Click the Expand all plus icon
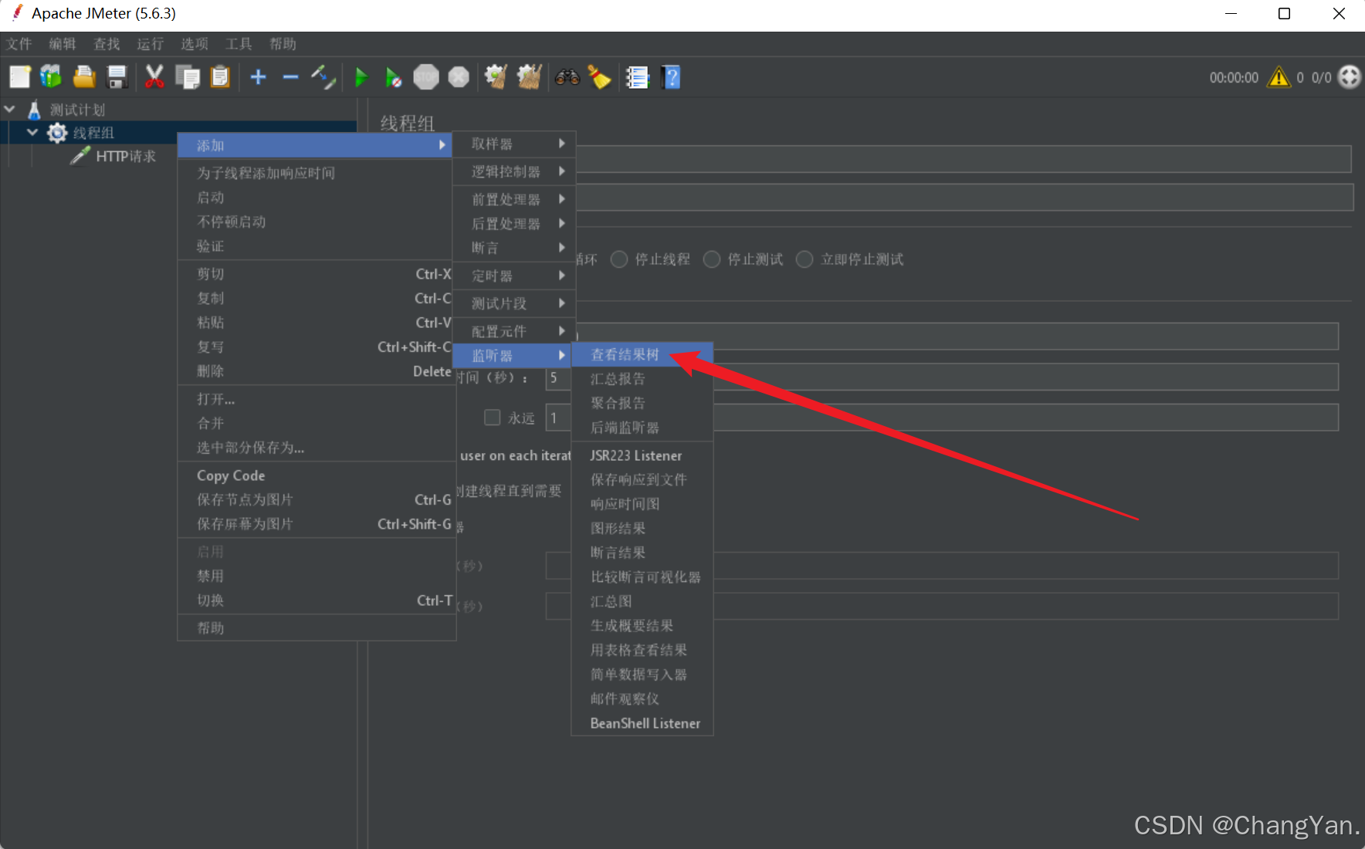1365x849 pixels. click(x=259, y=77)
